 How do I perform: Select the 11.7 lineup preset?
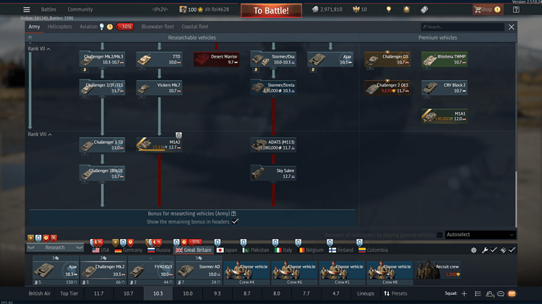tap(98, 293)
